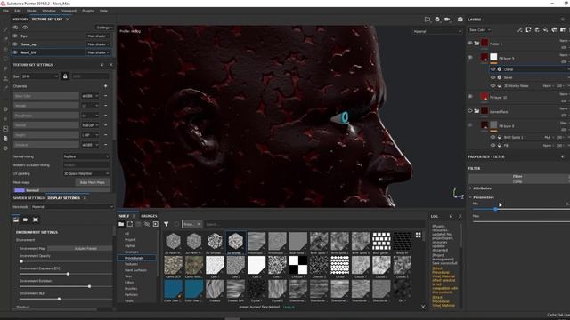Open the Normal mixing dropdown
This screenshot has width=570, height=320.
86,156
